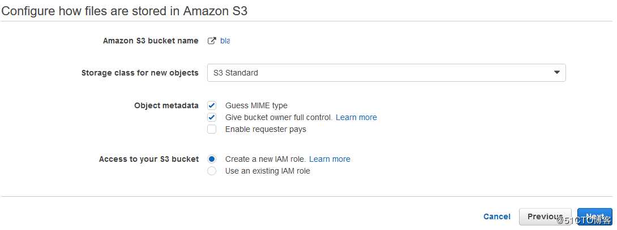The height and width of the screenshot is (230, 617).
Task: Open the 'bla' S3 bucket link
Action: [x=225, y=41]
